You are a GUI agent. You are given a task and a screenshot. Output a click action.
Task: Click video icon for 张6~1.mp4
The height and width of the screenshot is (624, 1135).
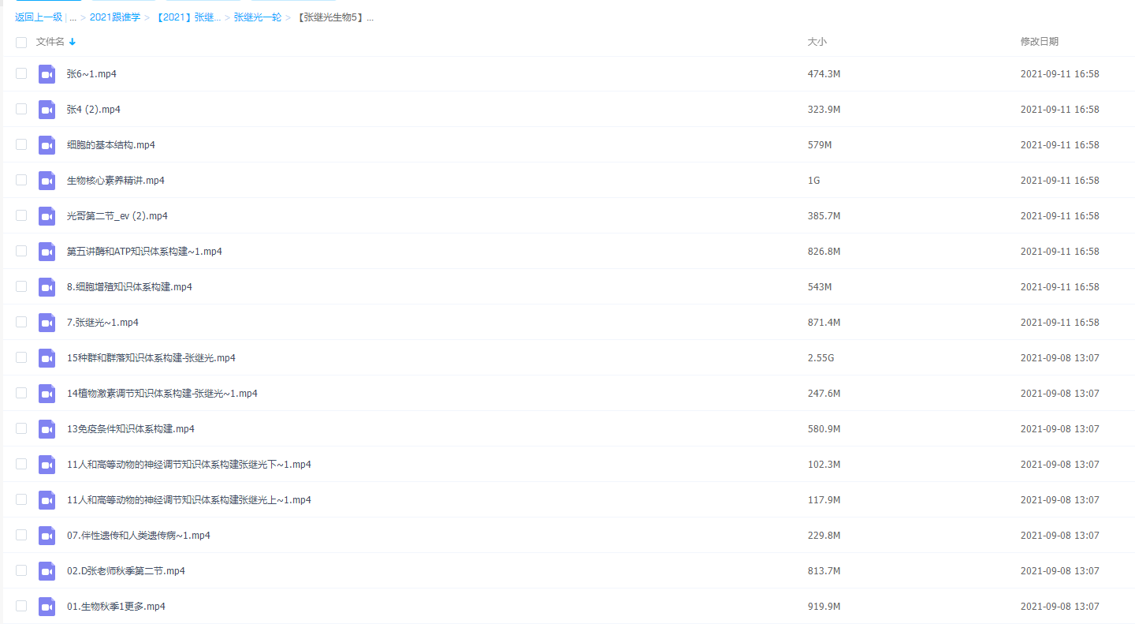(x=47, y=74)
